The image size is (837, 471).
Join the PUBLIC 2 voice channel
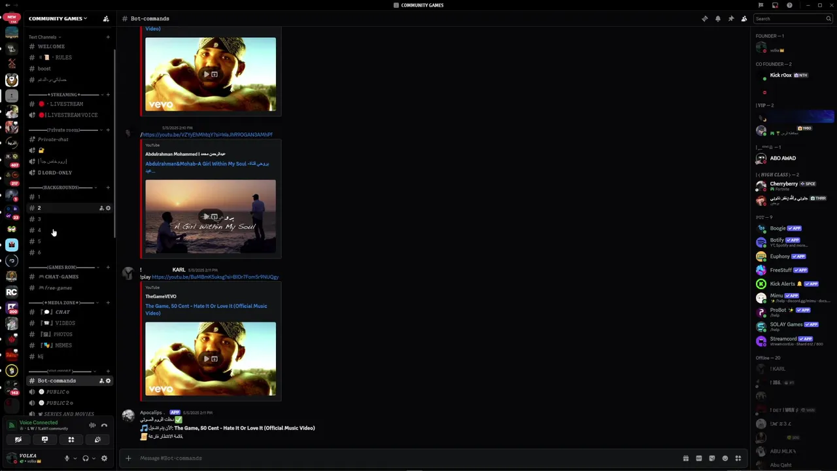(x=71, y=403)
